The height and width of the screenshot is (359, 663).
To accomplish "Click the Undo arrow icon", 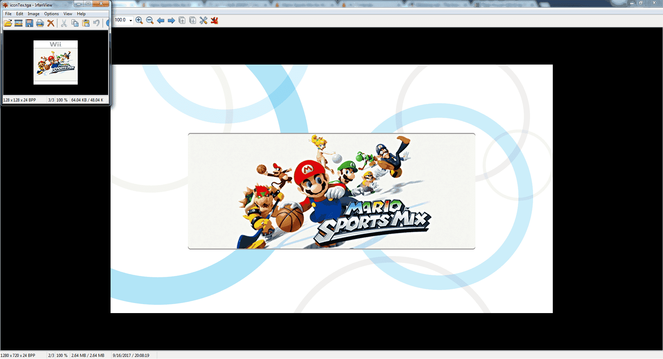I will [96, 23].
